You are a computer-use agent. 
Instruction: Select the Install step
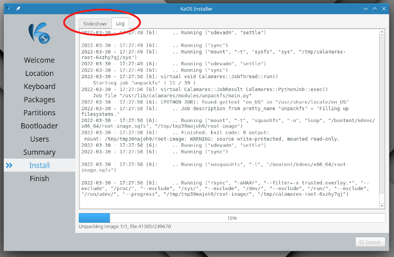click(39, 165)
